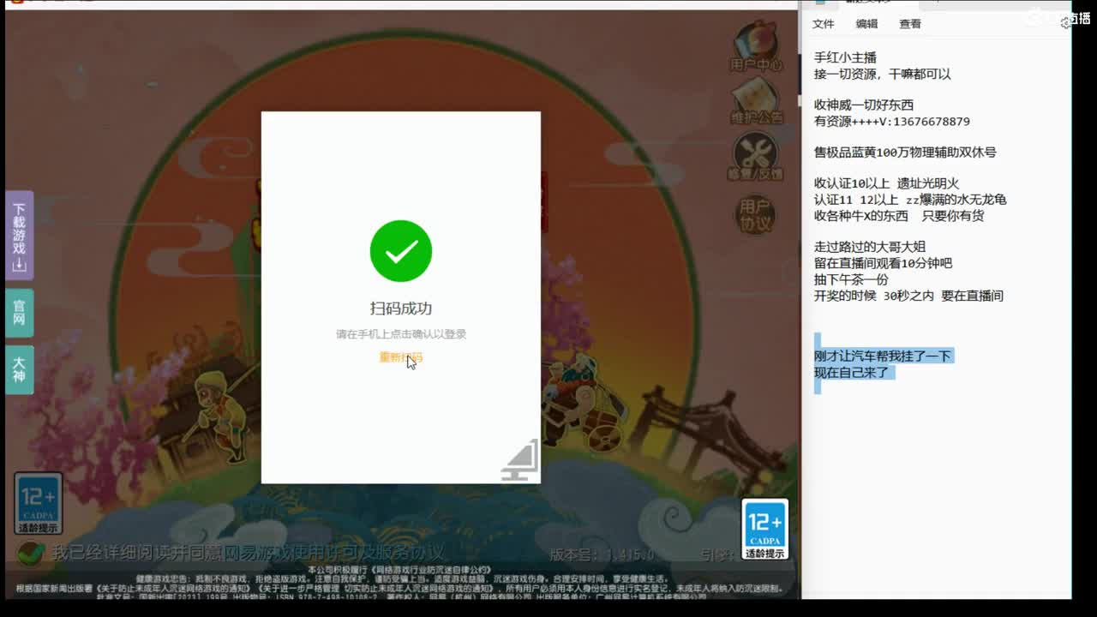Screen dimensions: 1097x617
Task: Toggle the agreement checkbox 我已经详细阅读并同意
Action: coord(31,553)
